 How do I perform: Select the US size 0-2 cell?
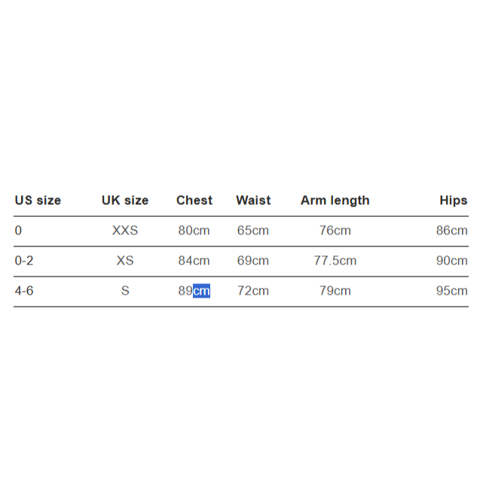click(24, 261)
